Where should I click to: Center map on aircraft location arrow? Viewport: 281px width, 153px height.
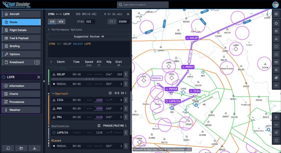(x=276, y=133)
